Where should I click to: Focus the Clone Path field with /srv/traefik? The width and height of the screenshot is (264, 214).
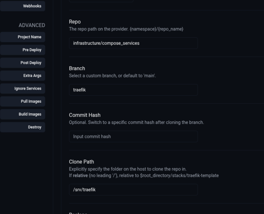[x=133, y=190]
